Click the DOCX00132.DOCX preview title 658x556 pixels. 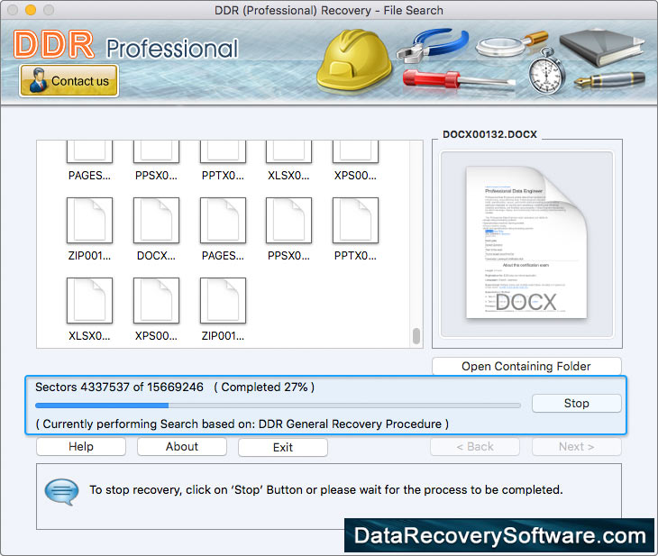coord(489,134)
